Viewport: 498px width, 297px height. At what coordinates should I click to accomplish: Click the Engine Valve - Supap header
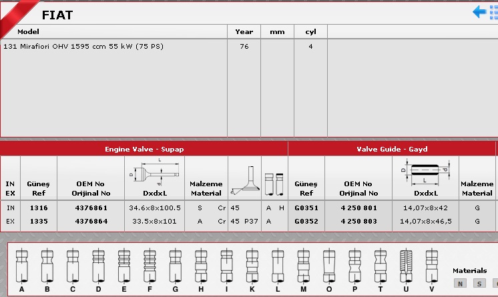pyautogui.click(x=144, y=149)
